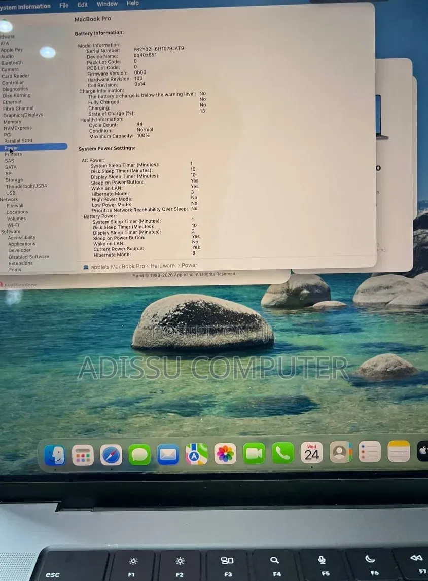428x581 pixels.
Task: Open Reminders app in the dock
Action: point(370,452)
